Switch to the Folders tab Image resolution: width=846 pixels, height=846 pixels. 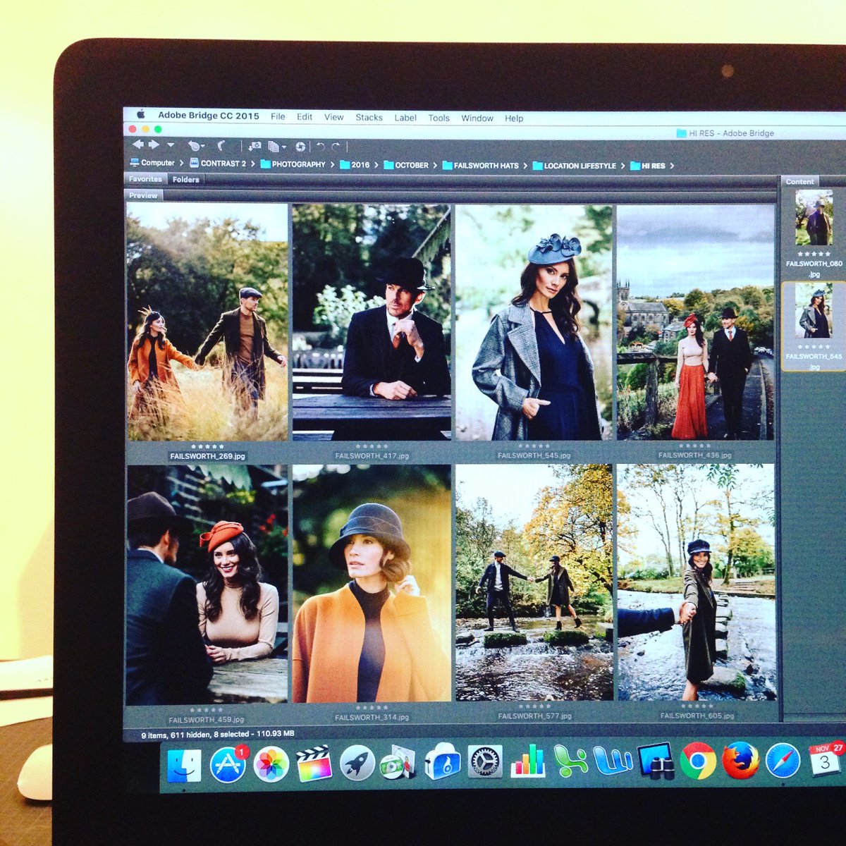coord(185,180)
